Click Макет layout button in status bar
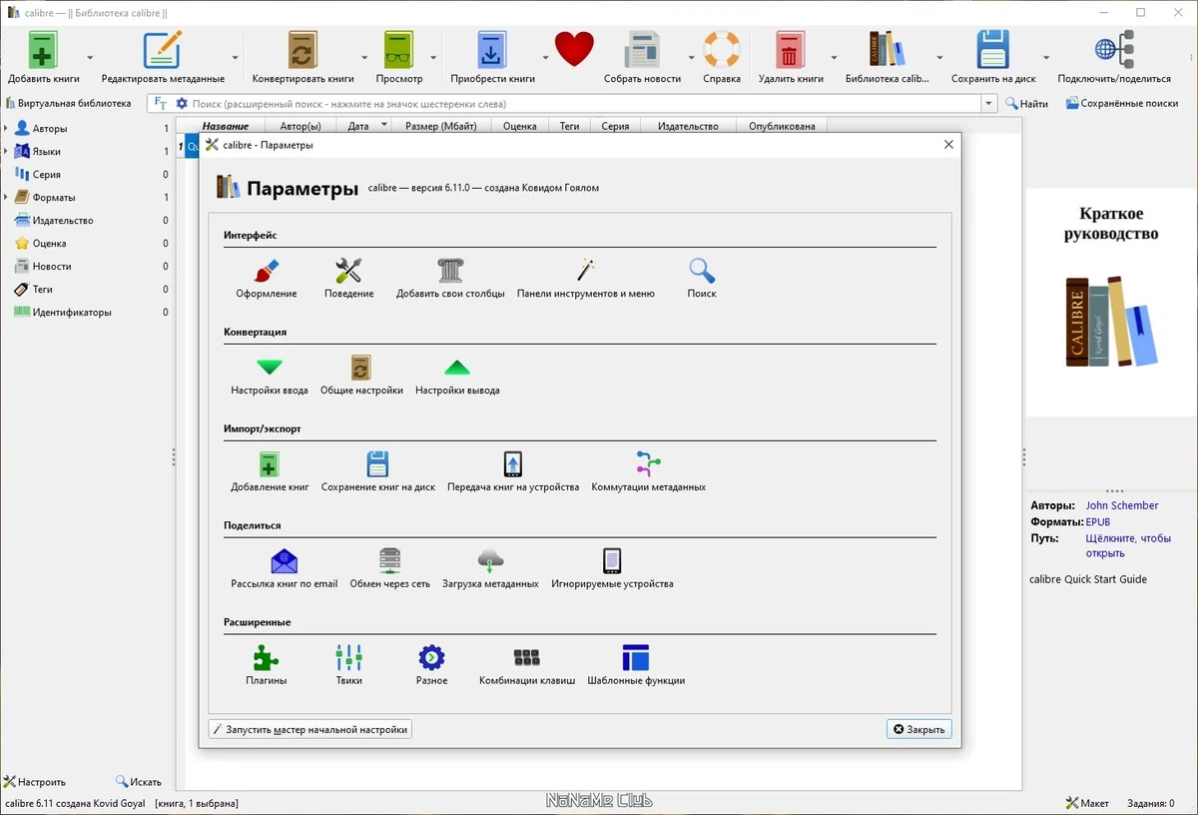The height and width of the screenshot is (815, 1198). [x=1087, y=803]
